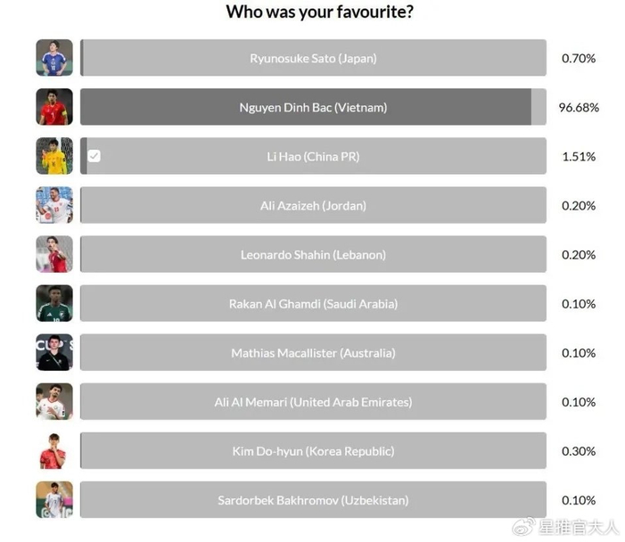
Task: Click Mathias Macallister's player photo
Action: [54, 352]
